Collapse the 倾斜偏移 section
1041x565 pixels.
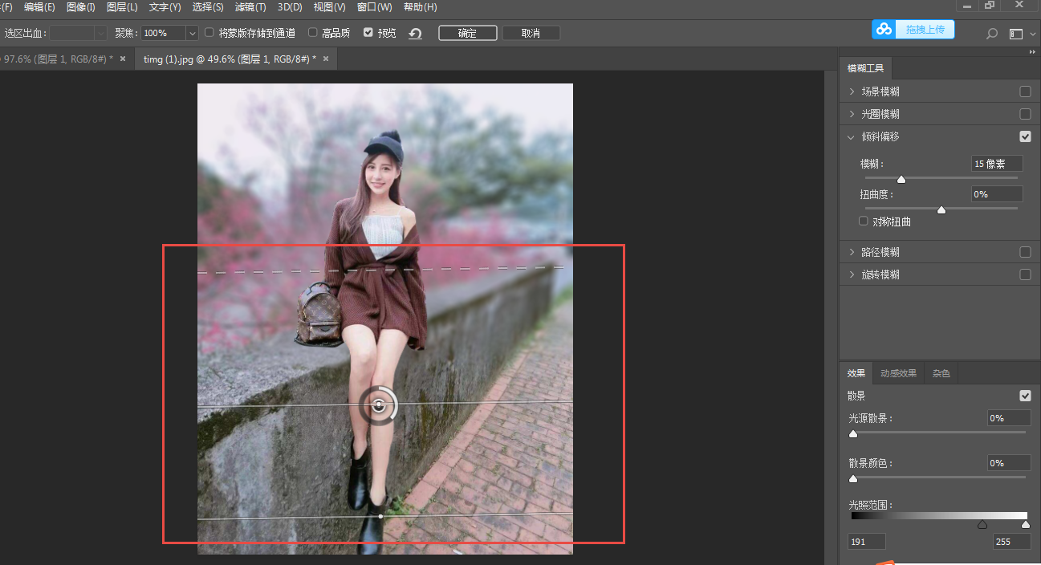[x=852, y=136]
